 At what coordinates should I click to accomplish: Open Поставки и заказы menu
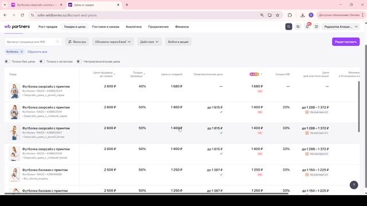[x=106, y=27]
